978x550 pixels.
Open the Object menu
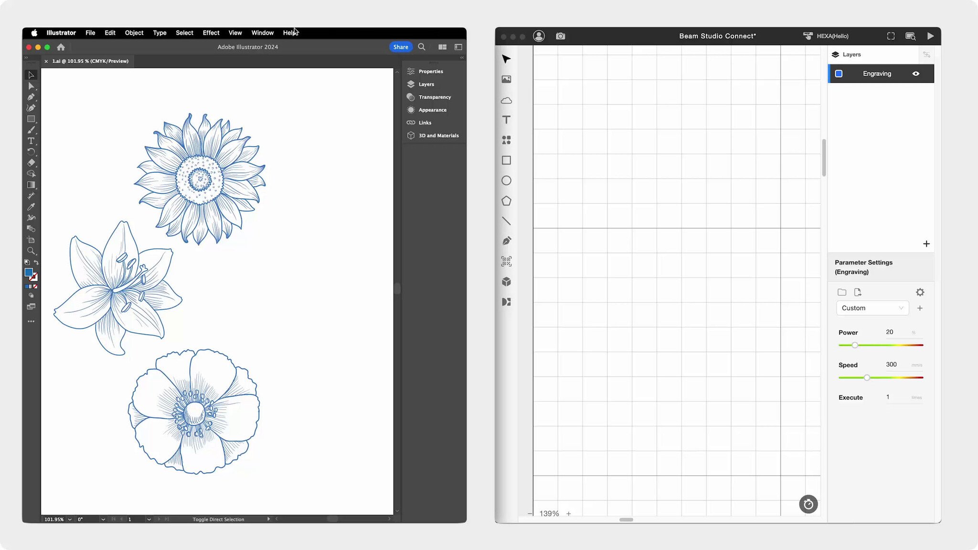coord(134,33)
